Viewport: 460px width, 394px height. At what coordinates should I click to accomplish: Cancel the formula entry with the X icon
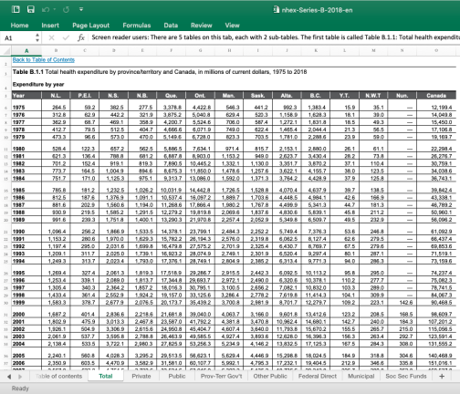(51, 37)
